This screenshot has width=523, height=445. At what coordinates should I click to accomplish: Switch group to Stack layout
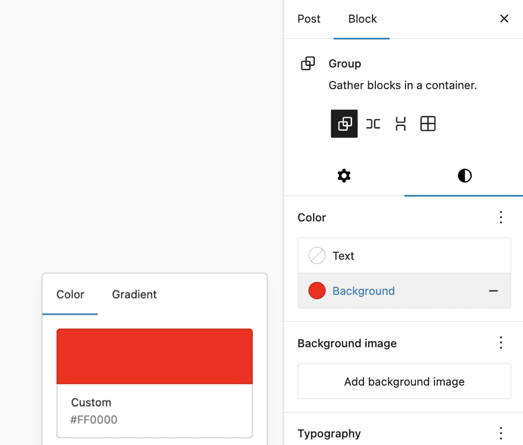(400, 124)
